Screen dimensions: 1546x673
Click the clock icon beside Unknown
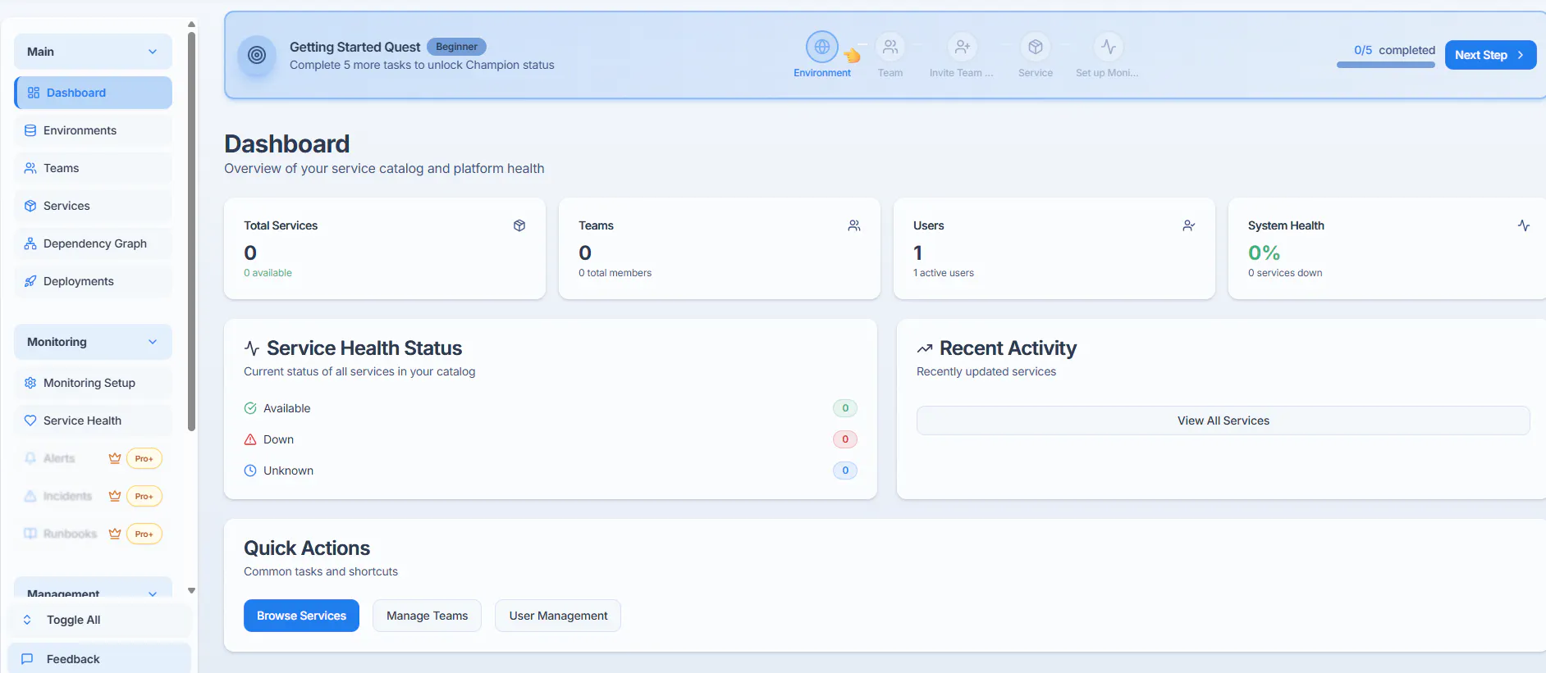pyautogui.click(x=250, y=471)
